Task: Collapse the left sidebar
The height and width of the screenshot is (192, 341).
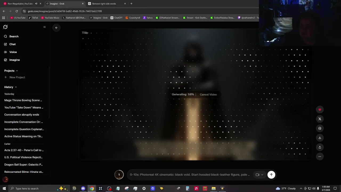Action: coord(44,27)
